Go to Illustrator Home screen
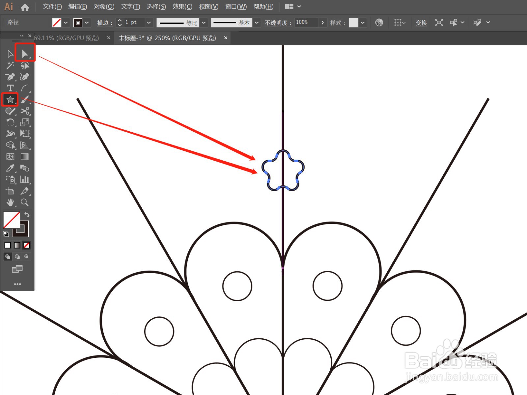527x395 pixels. (25, 7)
